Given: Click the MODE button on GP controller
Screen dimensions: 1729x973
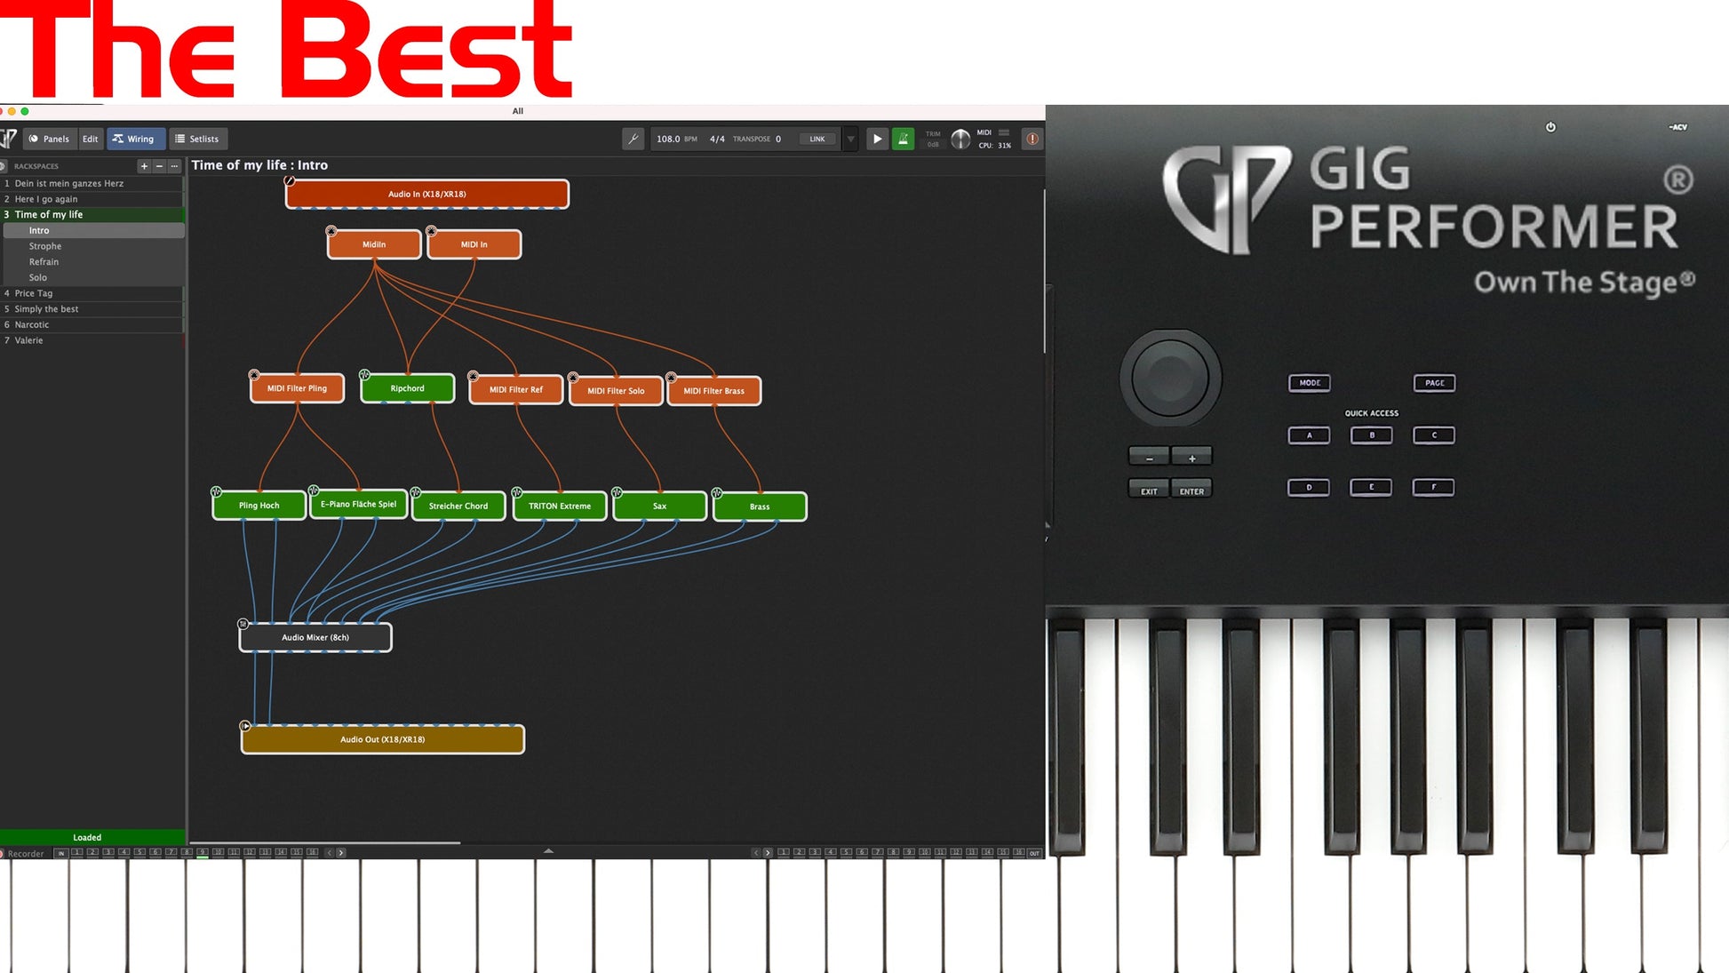Looking at the screenshot, I should [x=1306, y=381].
